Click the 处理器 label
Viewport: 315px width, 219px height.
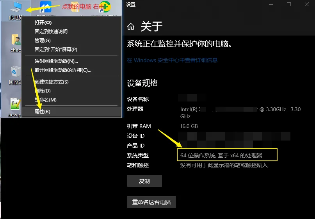coord(135,109)
